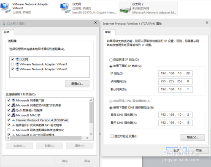Click the Internet Protocol Version 4 item icon

[x=14, y=120]
